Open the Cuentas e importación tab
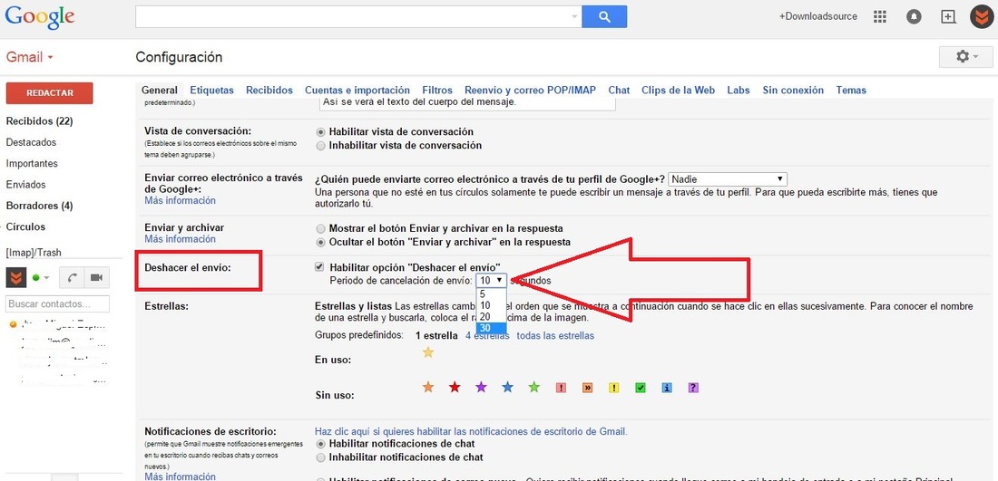 357,91
